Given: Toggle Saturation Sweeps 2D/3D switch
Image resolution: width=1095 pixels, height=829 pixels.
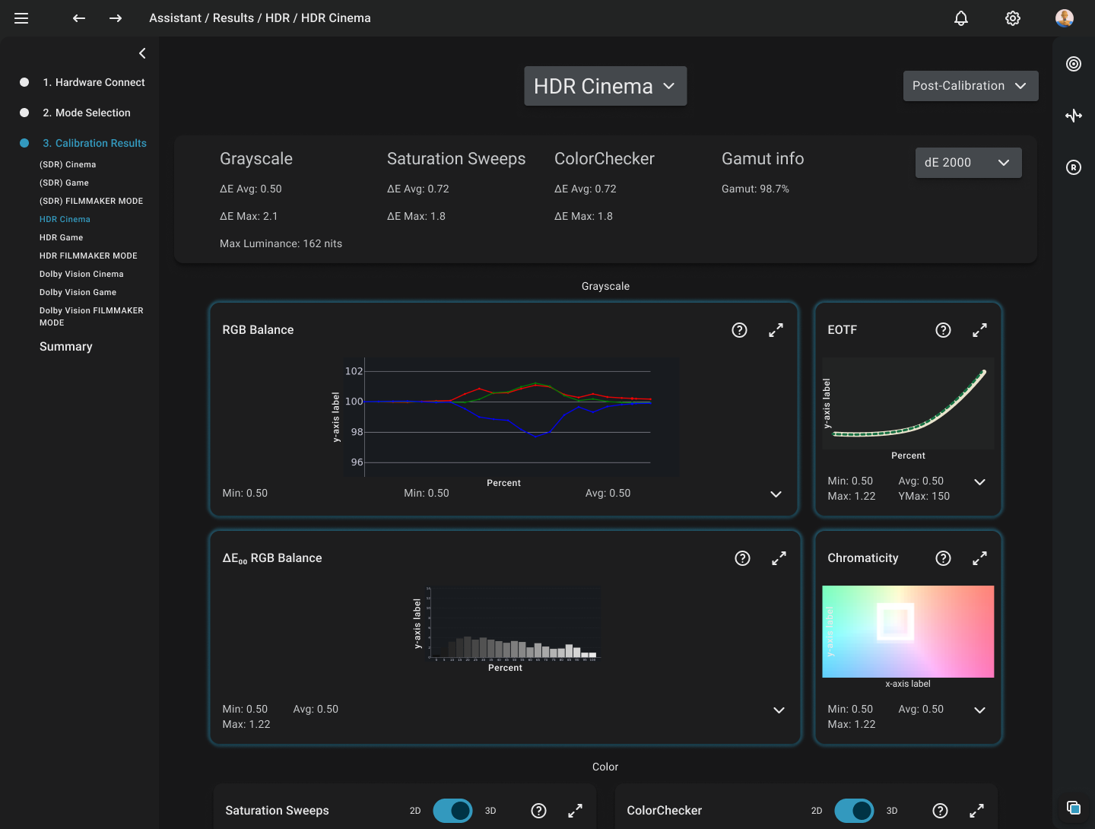Looking at the screenshot, I should [x=452, y=811].
